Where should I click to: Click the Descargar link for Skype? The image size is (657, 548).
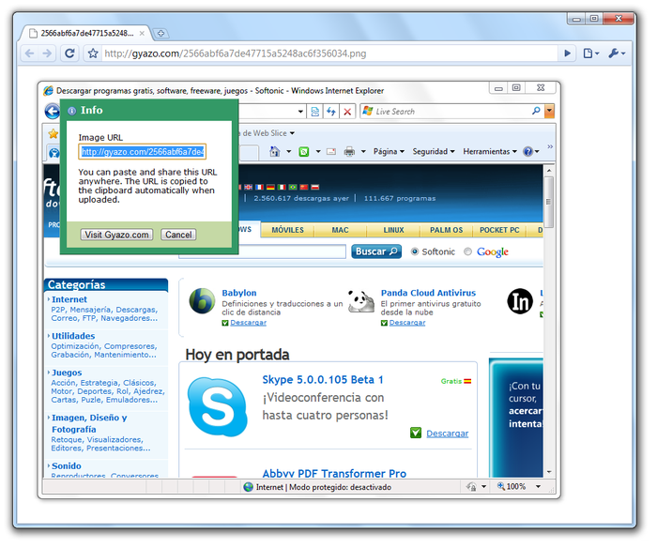(x=447, y=434)
